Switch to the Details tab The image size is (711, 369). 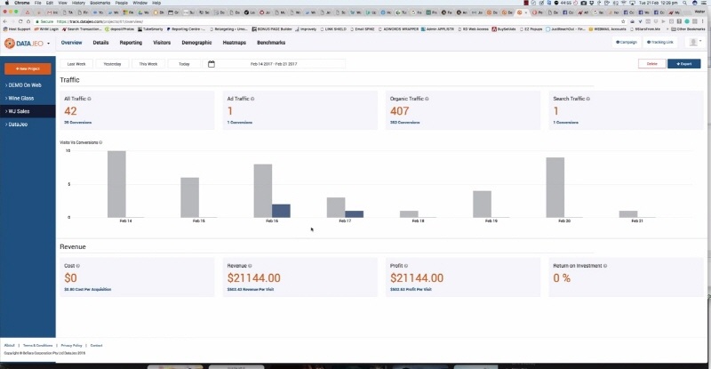pyautogui.click(x=100, y=43)
